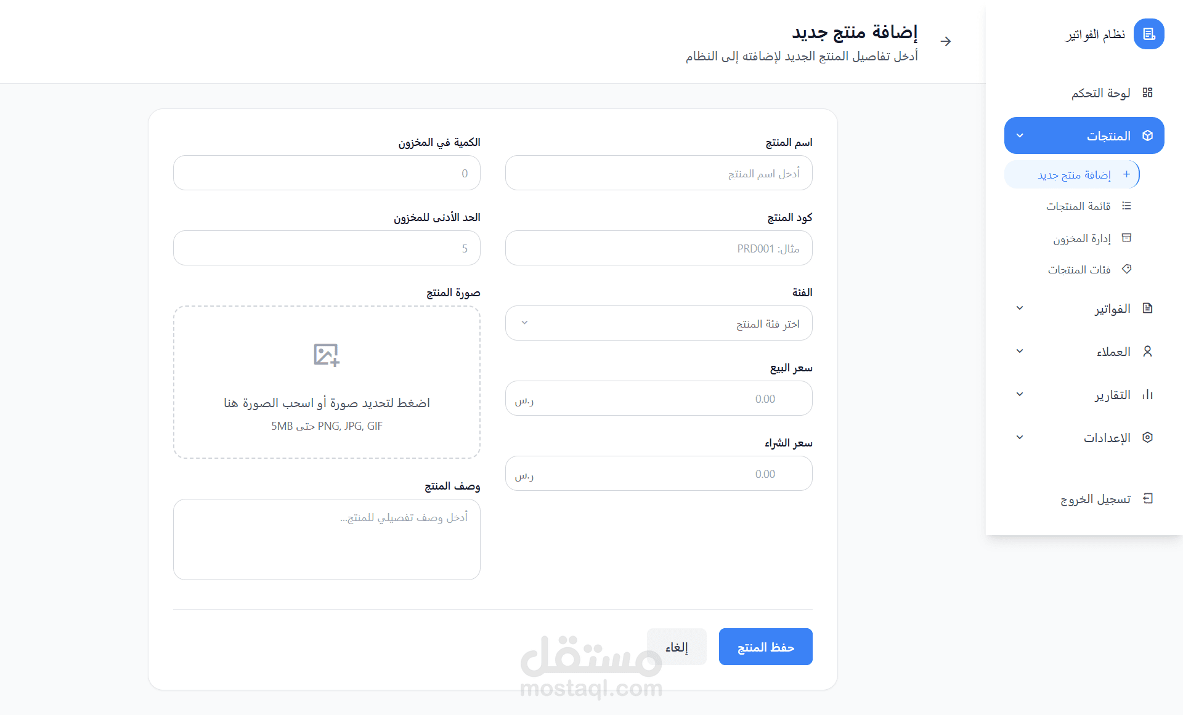Click the product list icon
This screenshot has width=1183, height=715.
coord(1126,206)
